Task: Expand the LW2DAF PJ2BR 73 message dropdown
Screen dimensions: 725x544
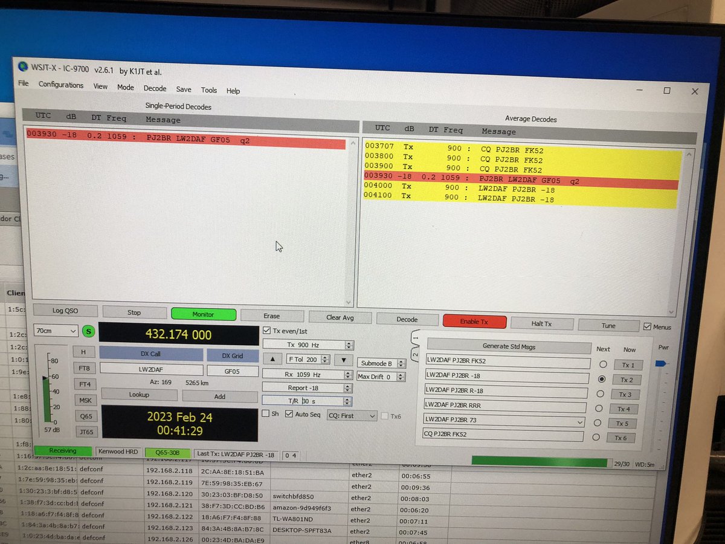Action: tap(581, 421)
